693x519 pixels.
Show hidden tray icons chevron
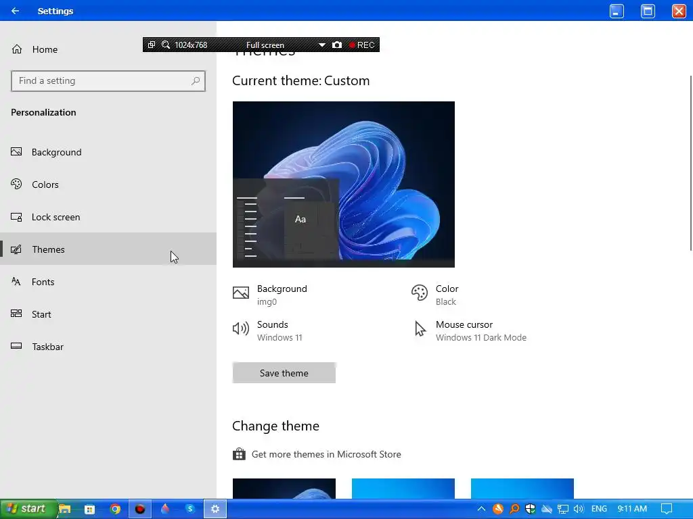click(x=481, y=509)
